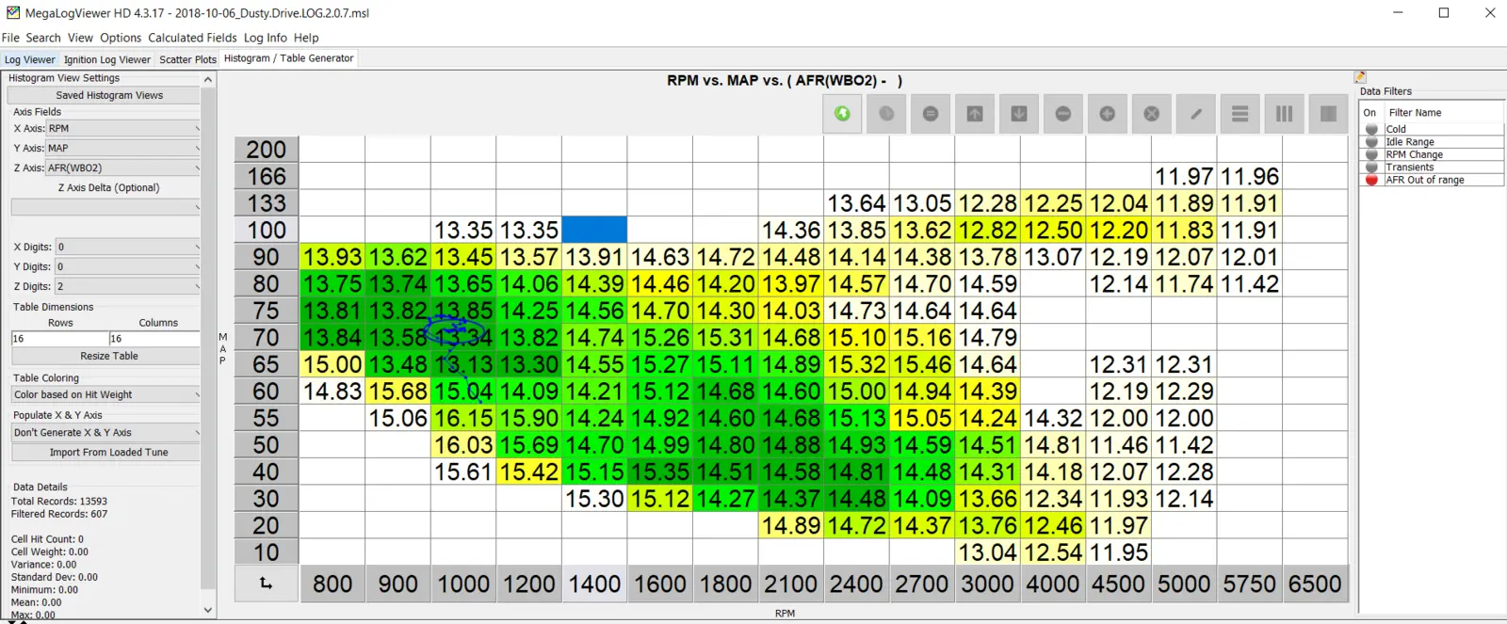Select the 800 RPM column header
This screenshot has width=1507, height=624.
[332, 584]
